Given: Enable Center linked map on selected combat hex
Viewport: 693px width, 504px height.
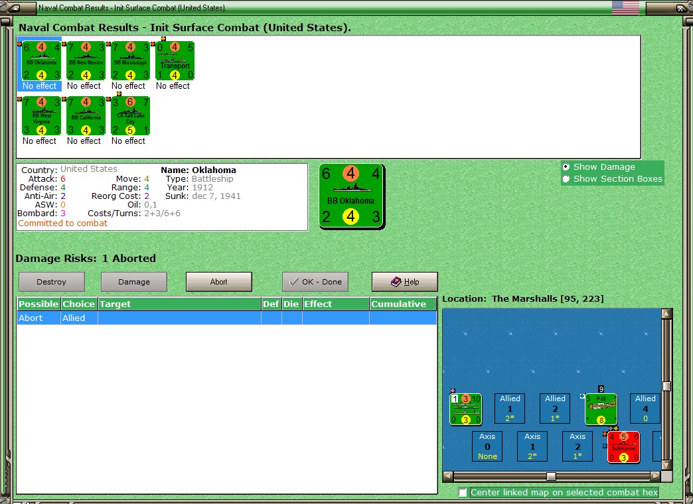Looking at the screenshot, I should click(462, 492).
